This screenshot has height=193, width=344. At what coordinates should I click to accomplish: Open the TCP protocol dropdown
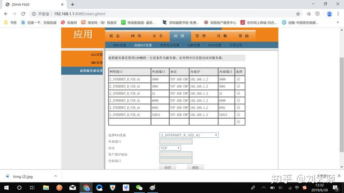coord(170,148)
